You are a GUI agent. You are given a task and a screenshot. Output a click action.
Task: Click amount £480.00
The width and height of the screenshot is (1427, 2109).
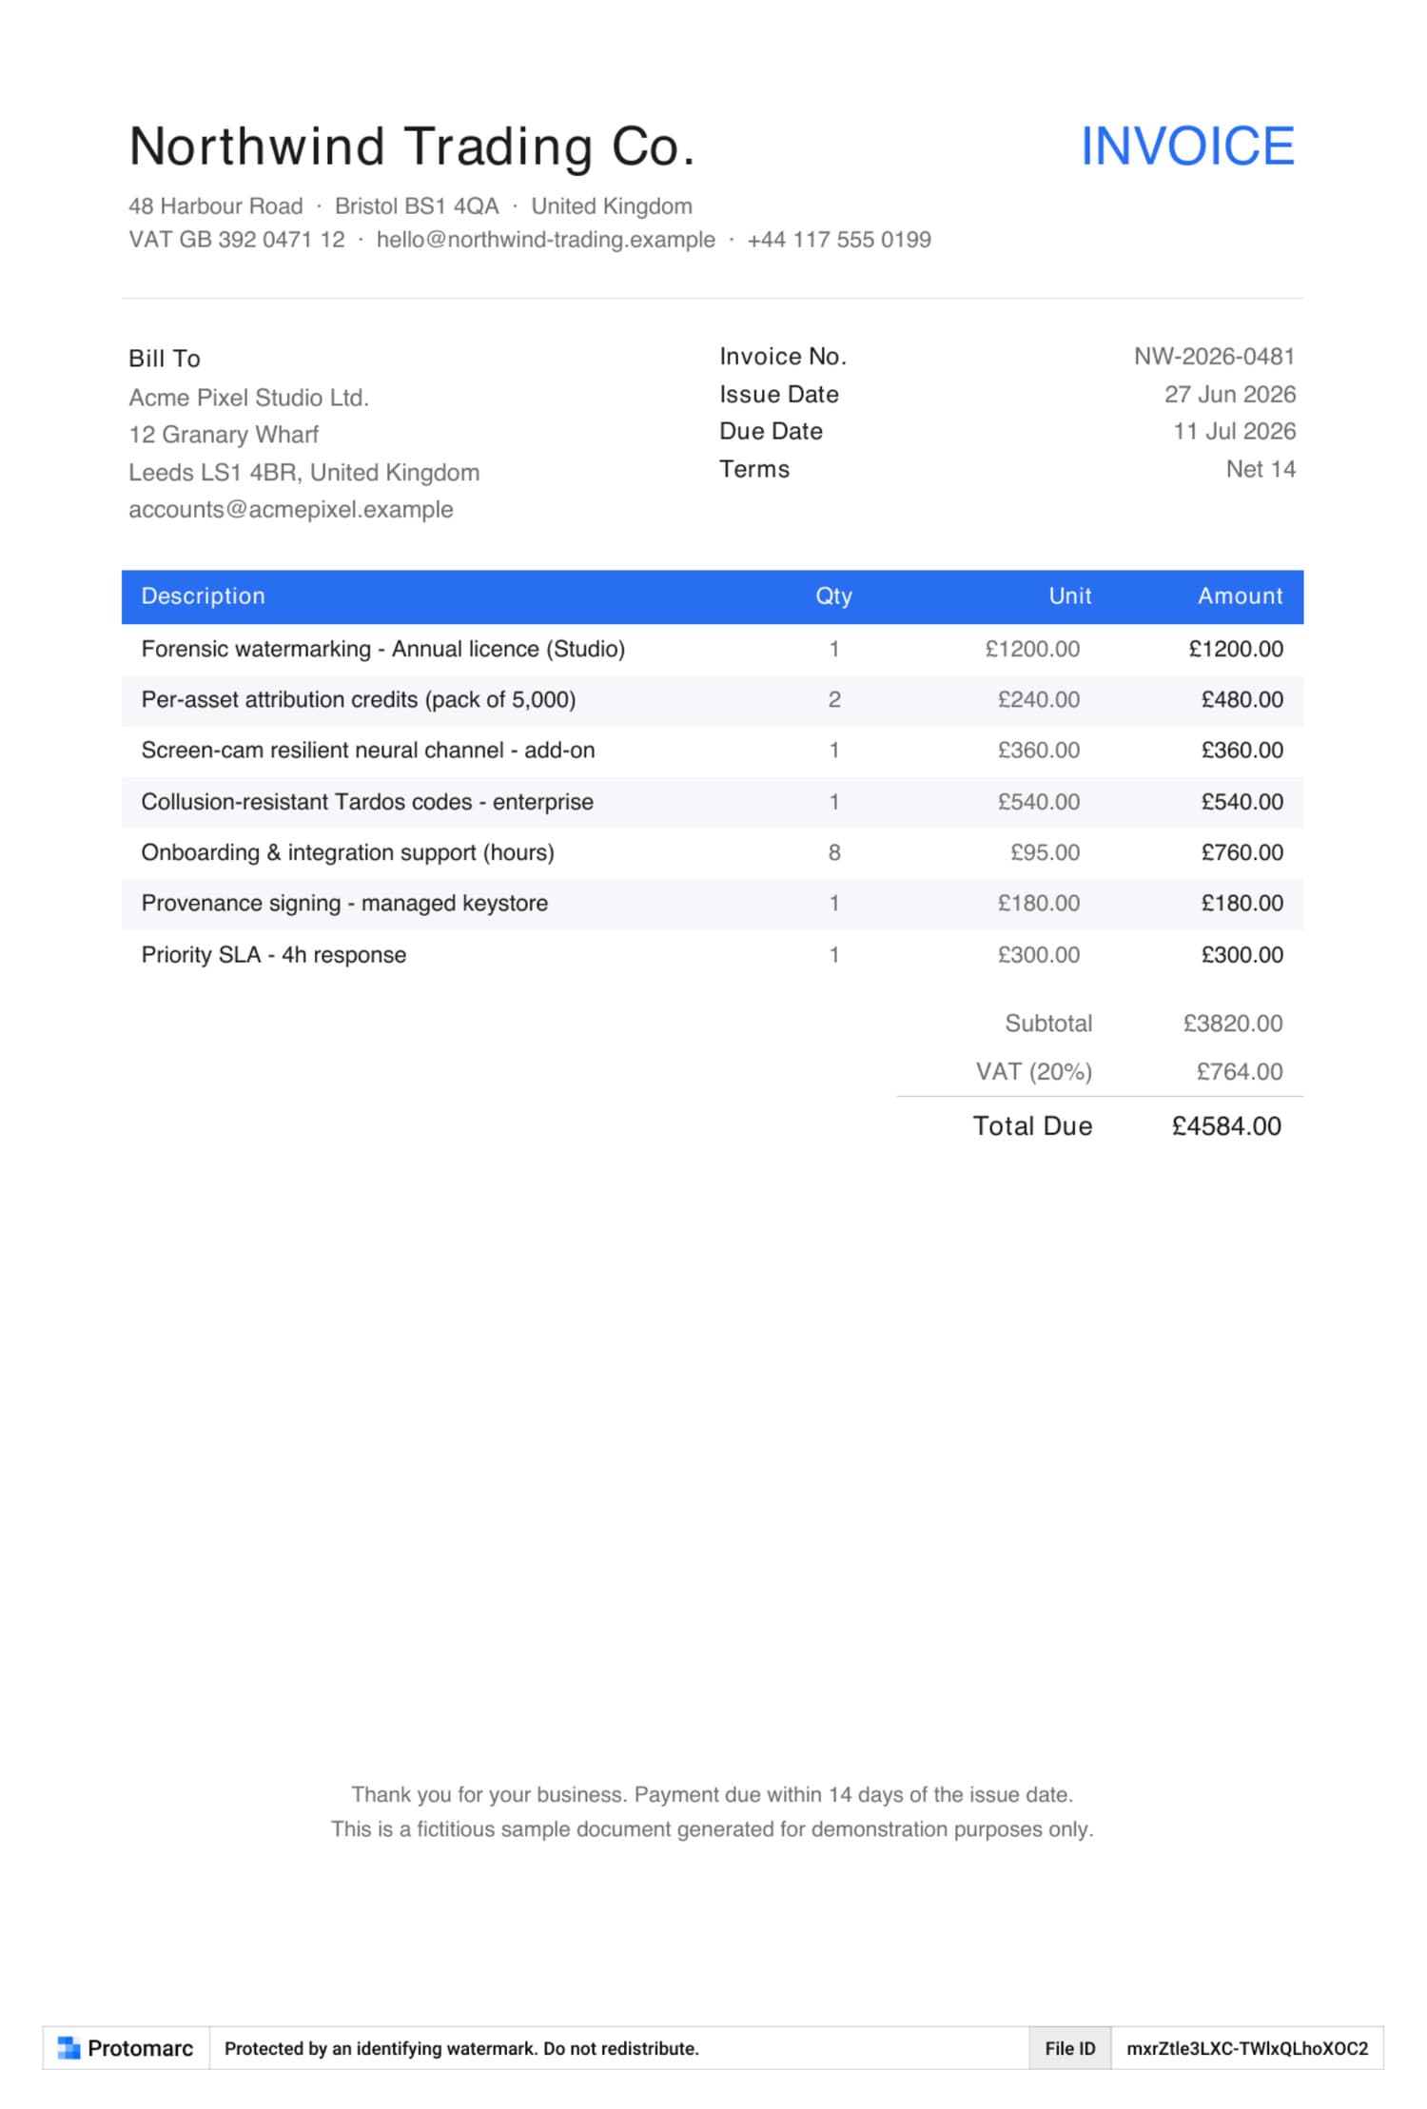click(x=1241, y=700)
